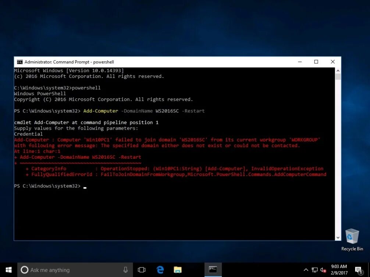The height and width of the screenshot is (277, 370).
Task: Click 'cmdlet Add-Computer at command pipeline' line
Action: [x=86, y=123]
